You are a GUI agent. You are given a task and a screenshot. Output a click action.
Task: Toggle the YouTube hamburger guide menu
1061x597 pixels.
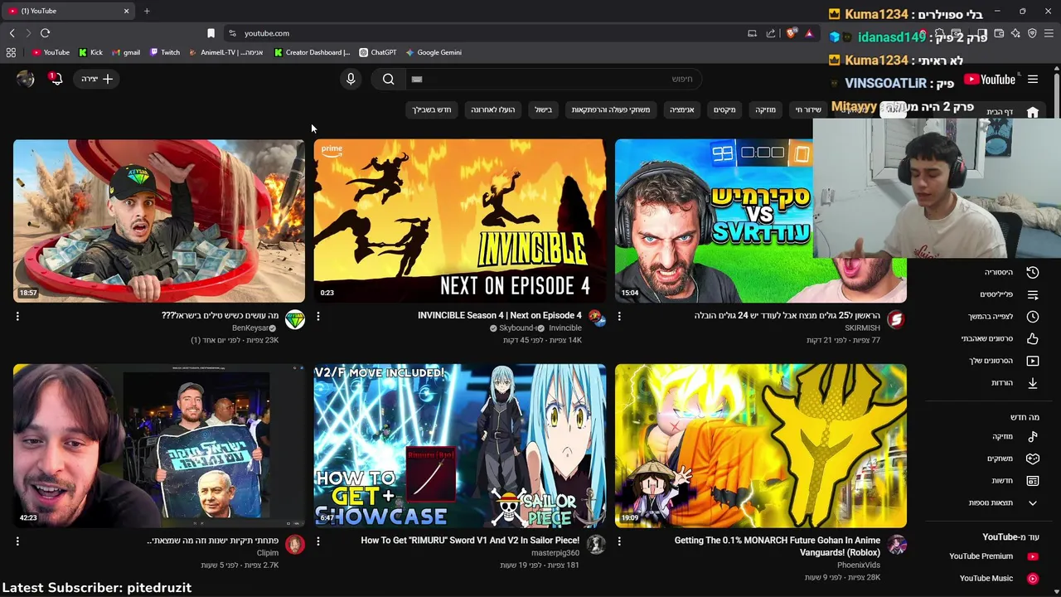(x=1033, y=80)
